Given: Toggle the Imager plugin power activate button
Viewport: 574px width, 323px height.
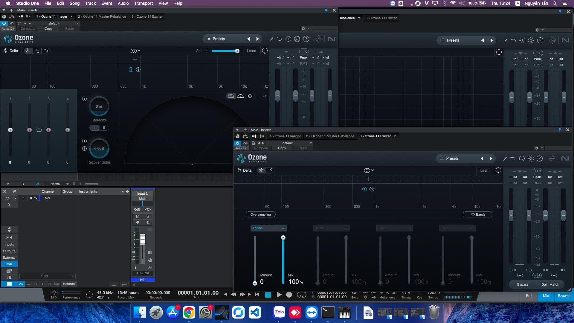Looking at the screenshot, I should click(x=4, y=23).
